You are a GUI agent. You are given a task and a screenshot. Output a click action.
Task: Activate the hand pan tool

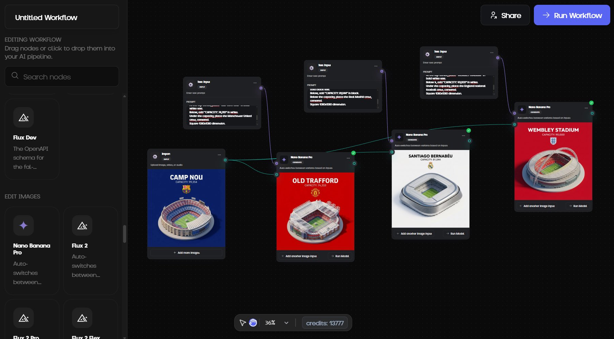[x=253, y=323]
